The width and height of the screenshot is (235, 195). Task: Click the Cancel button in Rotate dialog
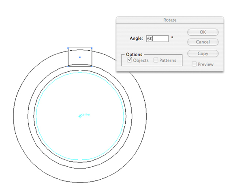pos(203,42)
